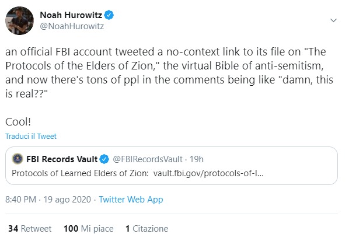
Task: View the 34 Retweet list
Action: coord(30,229)
